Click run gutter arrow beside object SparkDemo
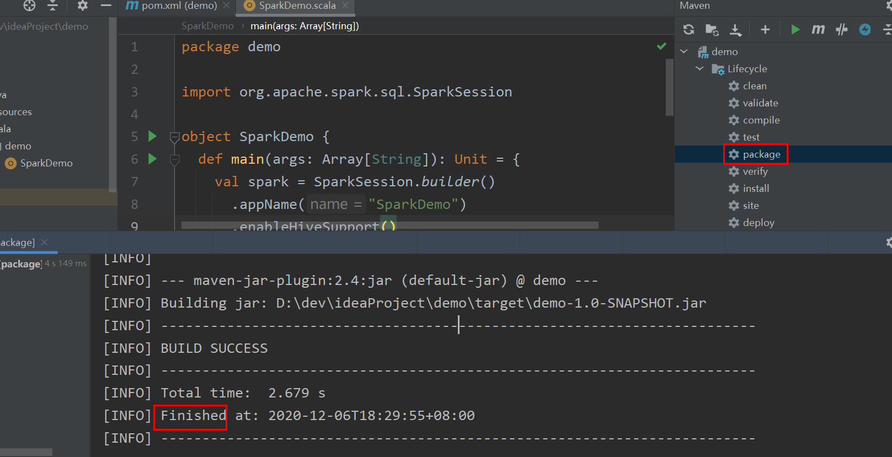Viewport: 892px width, 457px height. (153, 136)
